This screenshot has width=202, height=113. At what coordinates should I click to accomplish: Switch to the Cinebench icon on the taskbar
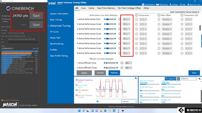pyautogui.click(x=123, y=111)
